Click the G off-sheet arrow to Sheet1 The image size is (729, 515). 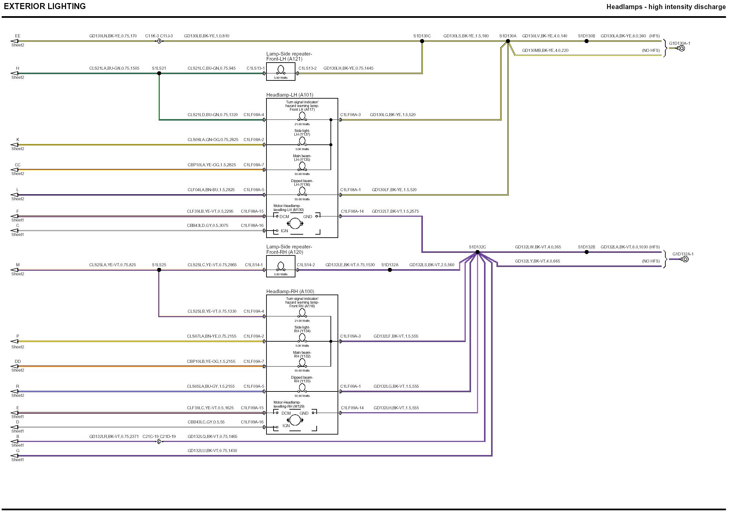[x=14, y=456]
